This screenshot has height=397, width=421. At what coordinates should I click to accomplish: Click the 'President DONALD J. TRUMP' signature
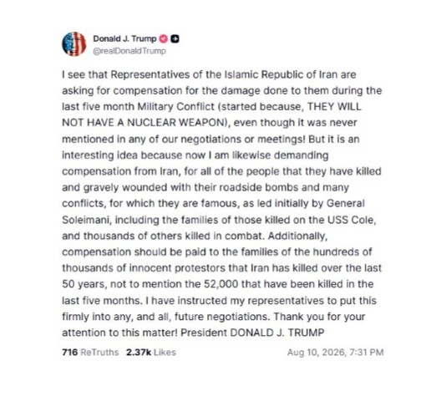252,333
